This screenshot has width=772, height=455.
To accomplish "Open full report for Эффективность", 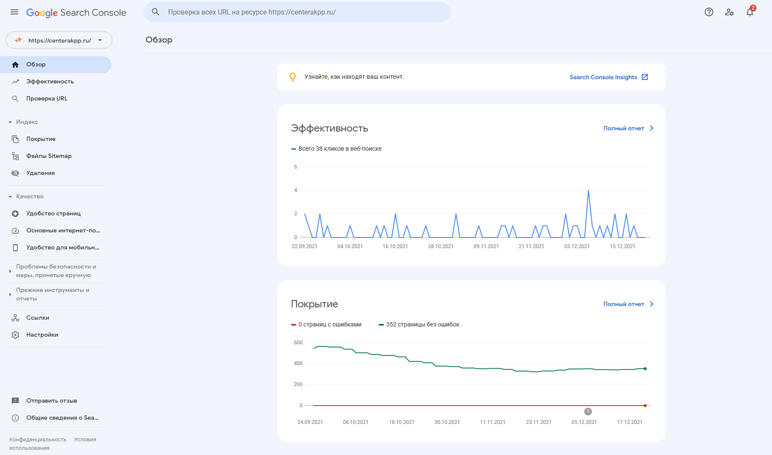I will 628,128.
